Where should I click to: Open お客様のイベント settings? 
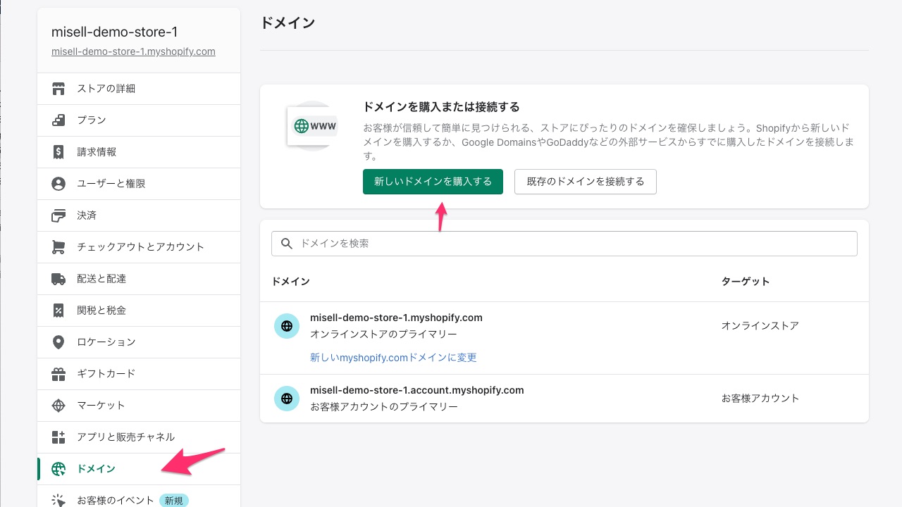point(139,497)
